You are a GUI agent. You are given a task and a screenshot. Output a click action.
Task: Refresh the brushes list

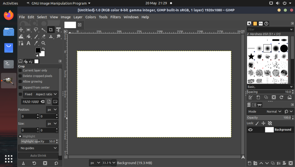coord(282,97)
